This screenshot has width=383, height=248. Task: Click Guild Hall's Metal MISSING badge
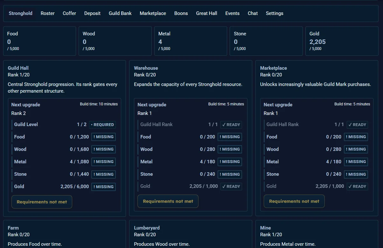(103, 162)
